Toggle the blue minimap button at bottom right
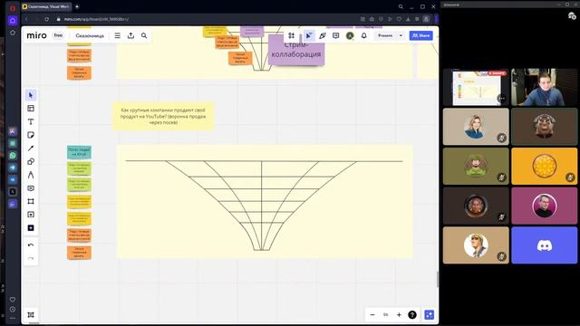The image size is (580, 326). 429,315
